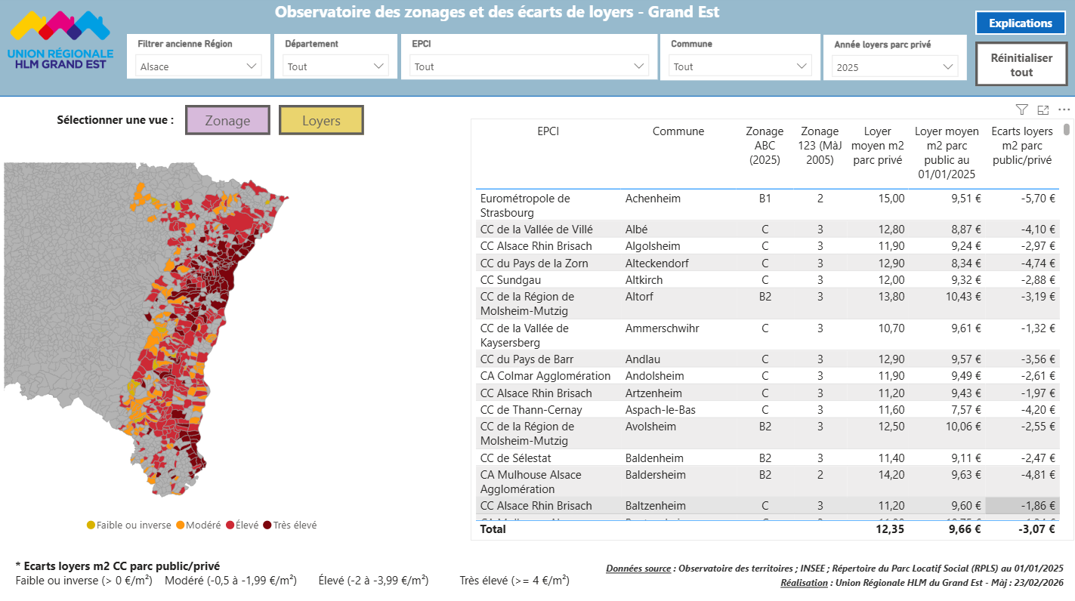Screen dimensions: 1075x601
Task: Change the 'Année loyers parc privé' dropdown
Action: 895,67
